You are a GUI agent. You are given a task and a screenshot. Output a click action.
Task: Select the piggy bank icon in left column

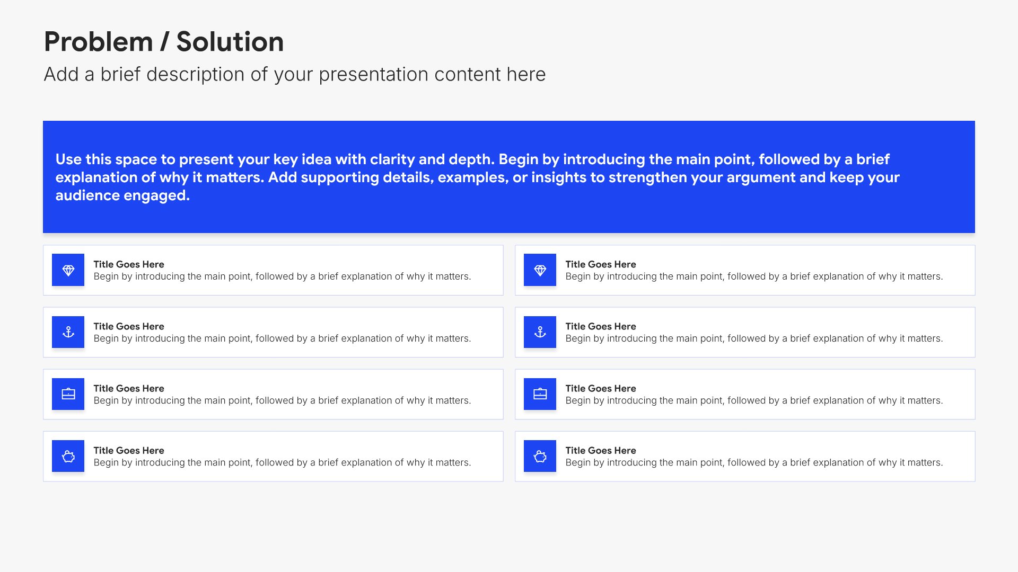(x=68, y=456)
